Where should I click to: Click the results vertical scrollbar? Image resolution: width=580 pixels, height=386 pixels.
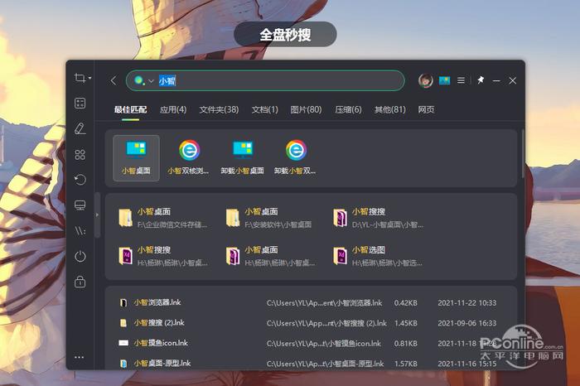(523, 153)
